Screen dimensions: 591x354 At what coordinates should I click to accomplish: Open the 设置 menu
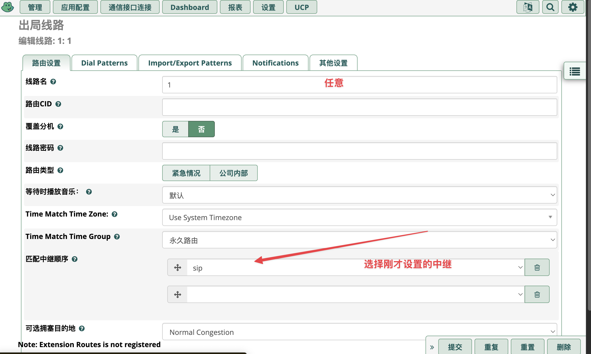coord(268,7)
